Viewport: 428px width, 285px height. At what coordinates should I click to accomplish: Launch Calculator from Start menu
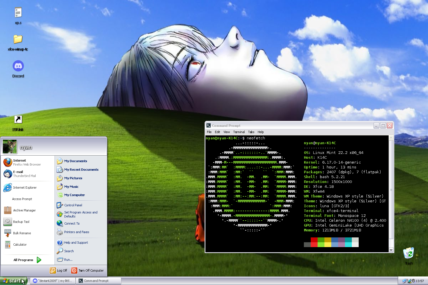click(x=27, y=245)
